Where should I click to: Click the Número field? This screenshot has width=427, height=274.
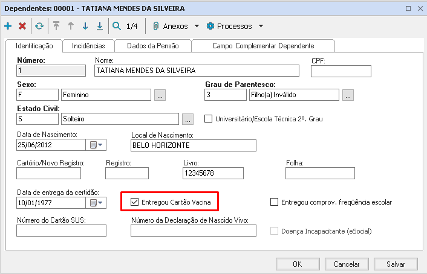pyautogui.click(x=51, y=71)
